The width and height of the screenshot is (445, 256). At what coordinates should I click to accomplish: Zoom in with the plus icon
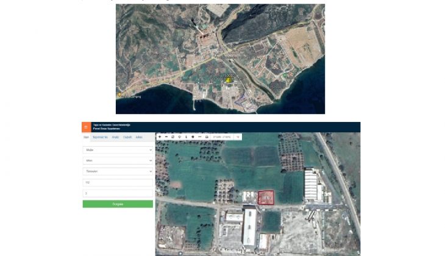(160, 137)
